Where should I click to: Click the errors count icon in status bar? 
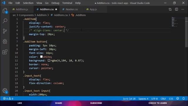pyautogui.click(x=4, y=99)
